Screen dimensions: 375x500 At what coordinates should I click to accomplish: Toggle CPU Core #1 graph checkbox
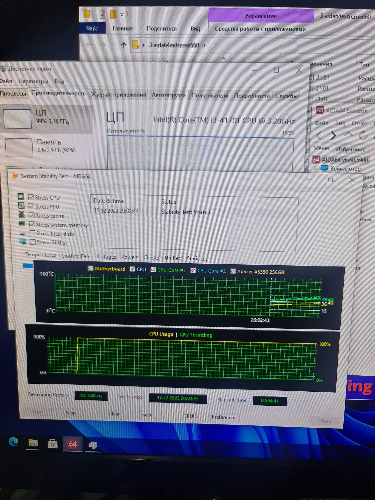pyautogui.click(x=153, y=270)
